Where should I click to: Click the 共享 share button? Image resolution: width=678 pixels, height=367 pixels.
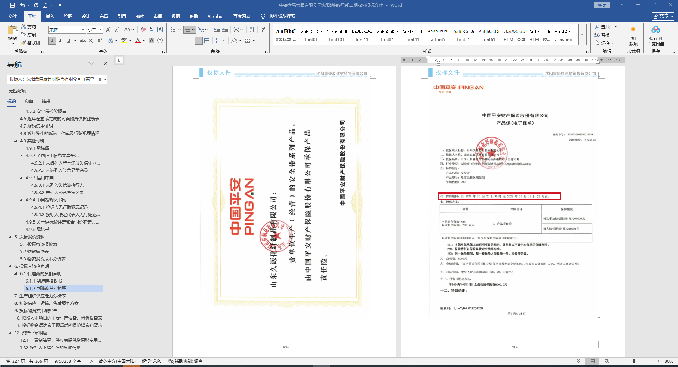click(663, 16)
